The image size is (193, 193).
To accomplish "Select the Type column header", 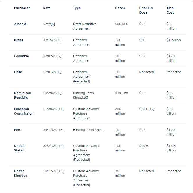I will 77,8.
